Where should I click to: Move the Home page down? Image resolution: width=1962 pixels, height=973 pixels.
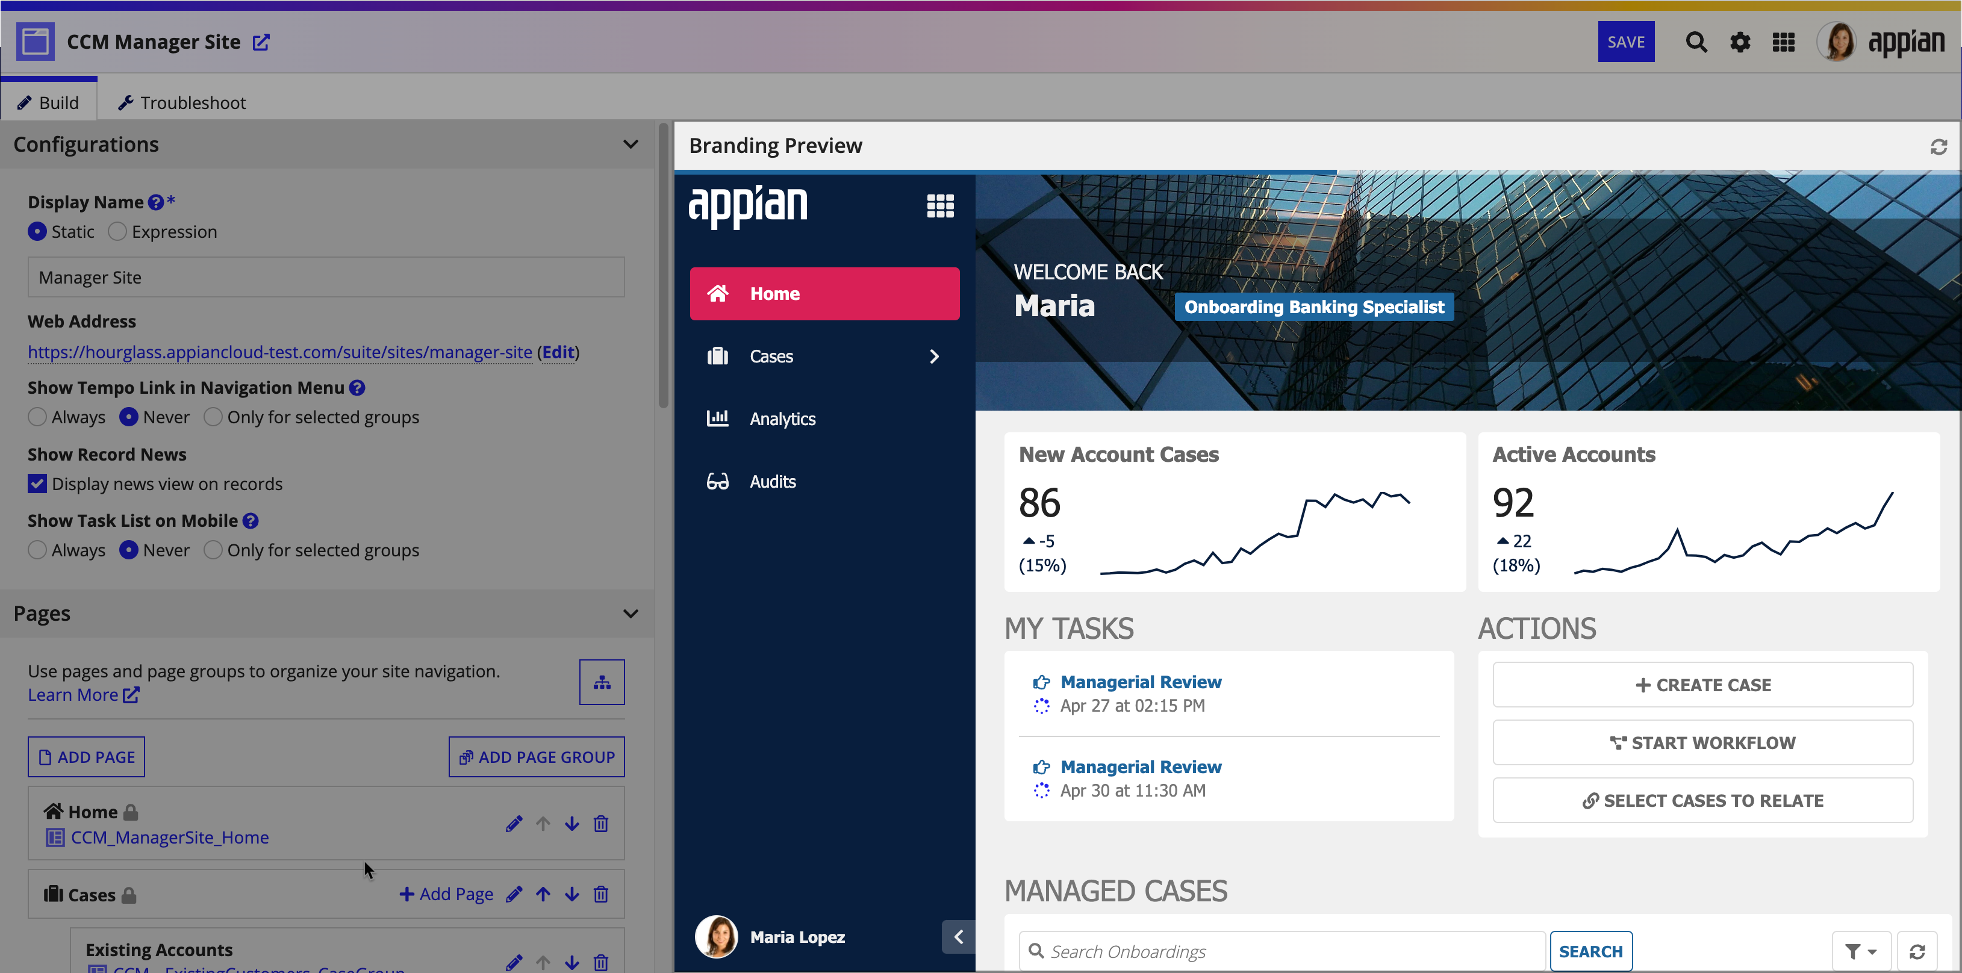click(572, 824)
